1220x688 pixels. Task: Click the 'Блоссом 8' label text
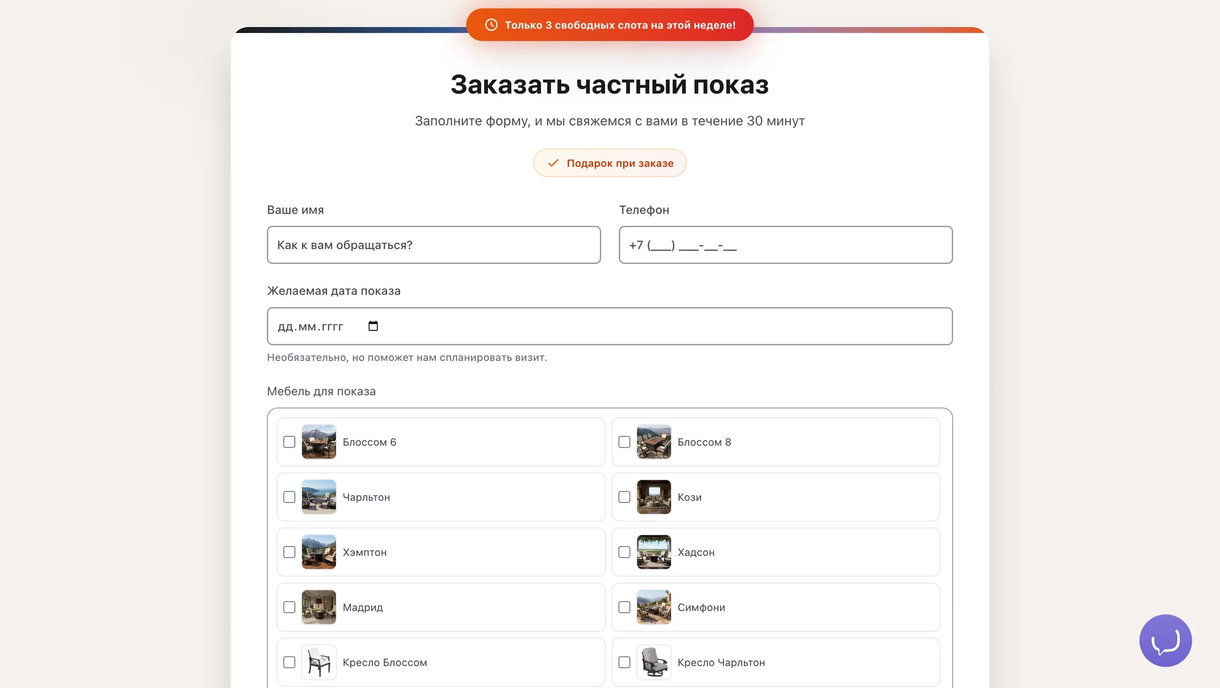(x=704, y=442)
